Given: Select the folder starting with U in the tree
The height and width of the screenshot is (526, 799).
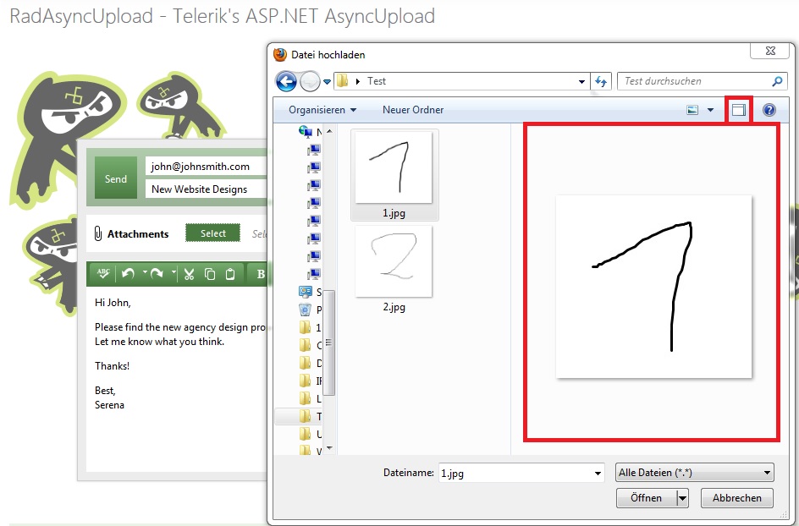Looking at the screenshot, I should pos(310,434).
